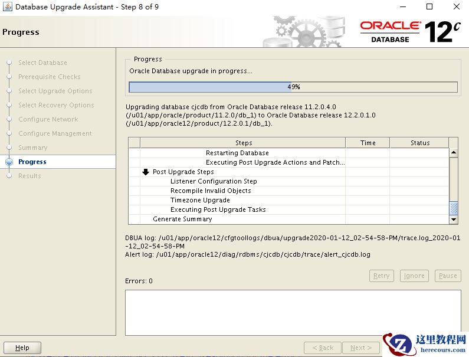This screenshot has width=469, height=357.
Task: Click the Recompile Invalid Objects row
Action: click(x=288, y=191)
